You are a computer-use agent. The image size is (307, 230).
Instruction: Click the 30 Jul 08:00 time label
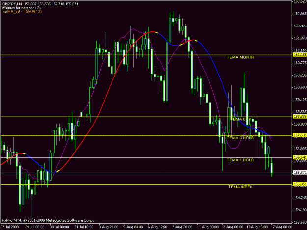point(59,227)
